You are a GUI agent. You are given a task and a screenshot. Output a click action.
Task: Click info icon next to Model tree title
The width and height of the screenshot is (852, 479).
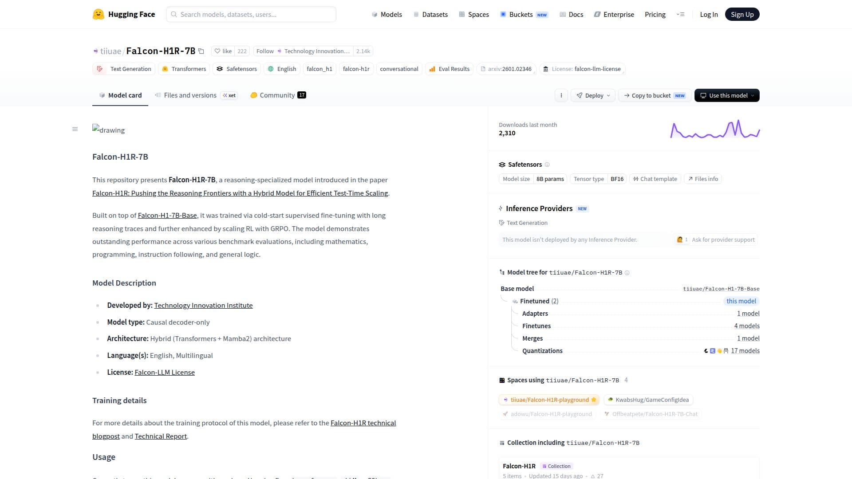(627, 273)
